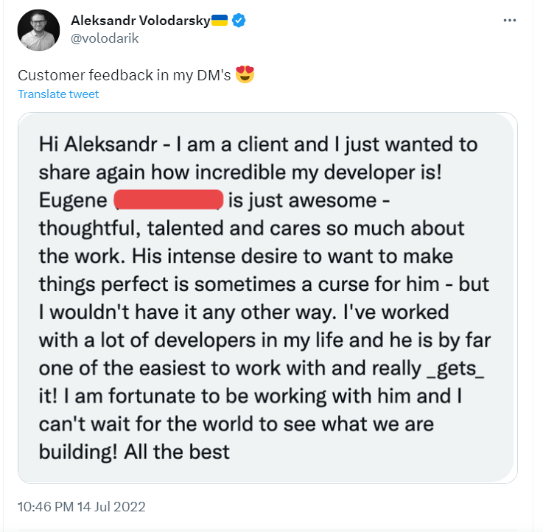Screen dimensions: 543x532
Task: Click the Ukraine flag emoji beside the name
Action: coord(220,21)
